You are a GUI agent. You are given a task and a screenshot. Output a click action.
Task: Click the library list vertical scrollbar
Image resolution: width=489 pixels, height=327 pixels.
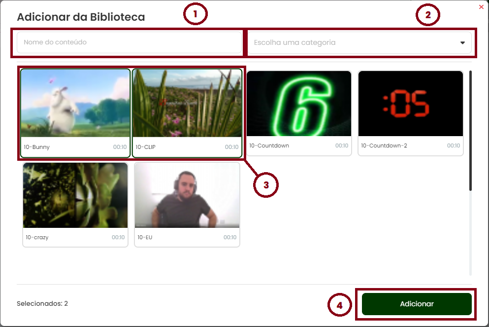470,131
